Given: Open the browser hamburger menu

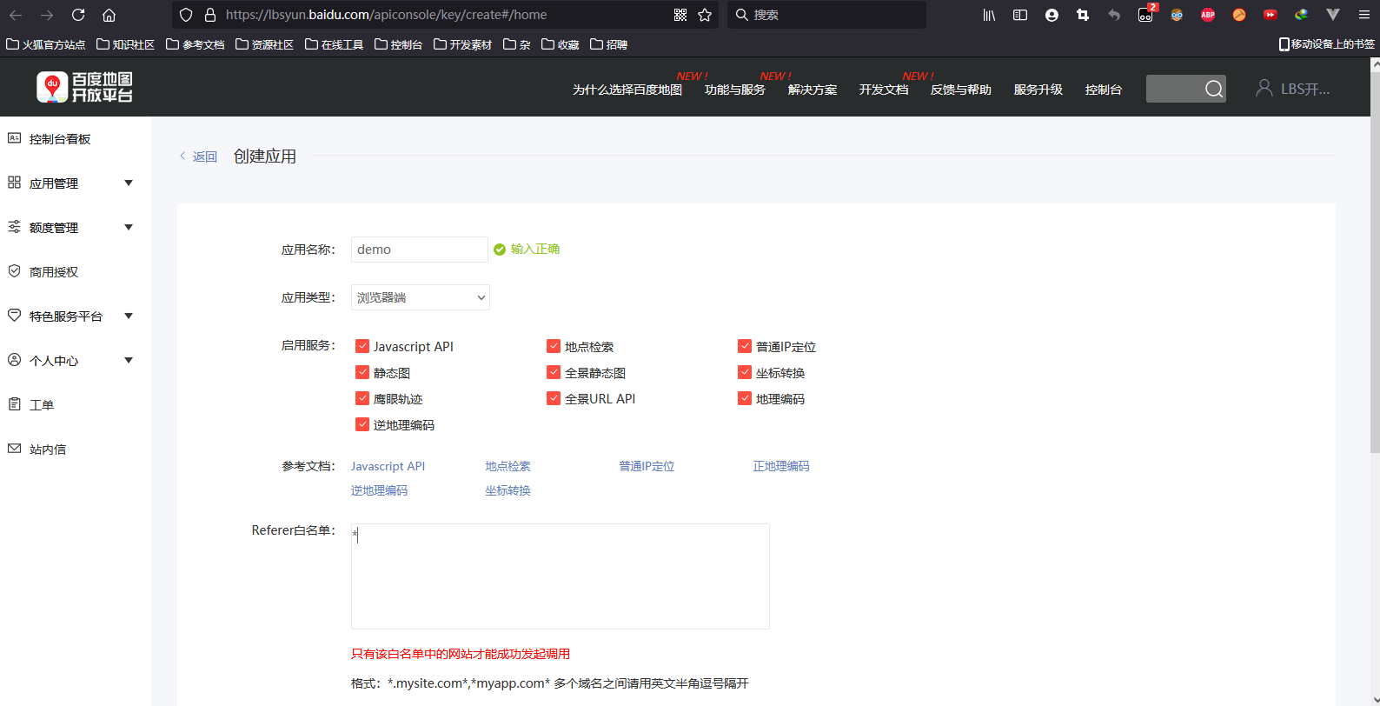Looking at the screenshot, I should [x=1364, y=15].
